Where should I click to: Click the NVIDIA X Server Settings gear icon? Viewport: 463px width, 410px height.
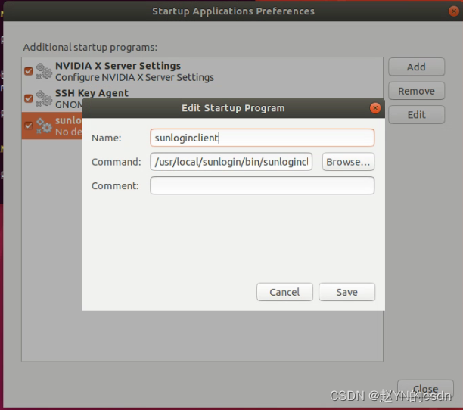click(44, 71)
